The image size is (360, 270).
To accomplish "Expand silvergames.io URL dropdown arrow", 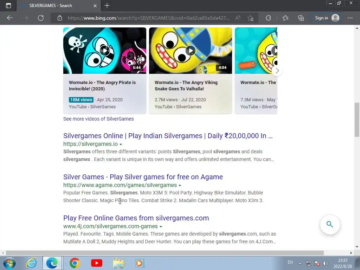I will (x=121, y=144).
